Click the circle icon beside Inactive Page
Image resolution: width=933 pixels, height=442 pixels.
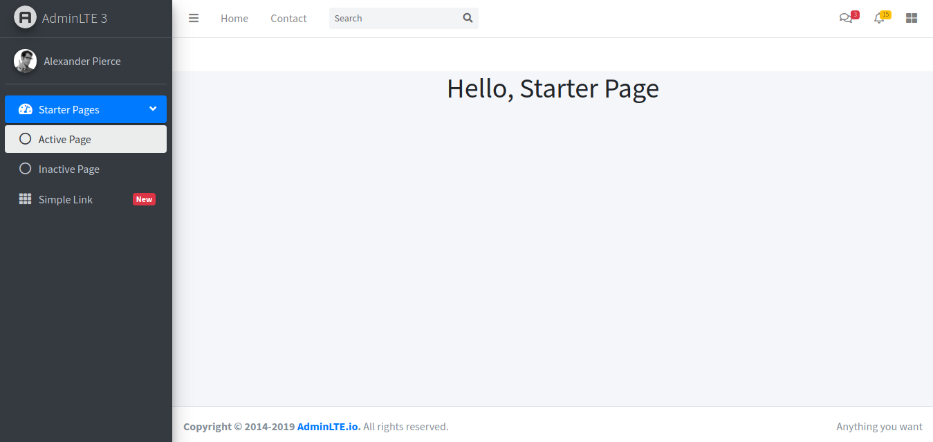coord(26,169)
